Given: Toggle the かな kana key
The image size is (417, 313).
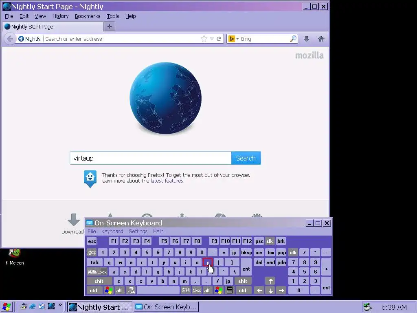Looking at the screenshot, I should point(197,290).
